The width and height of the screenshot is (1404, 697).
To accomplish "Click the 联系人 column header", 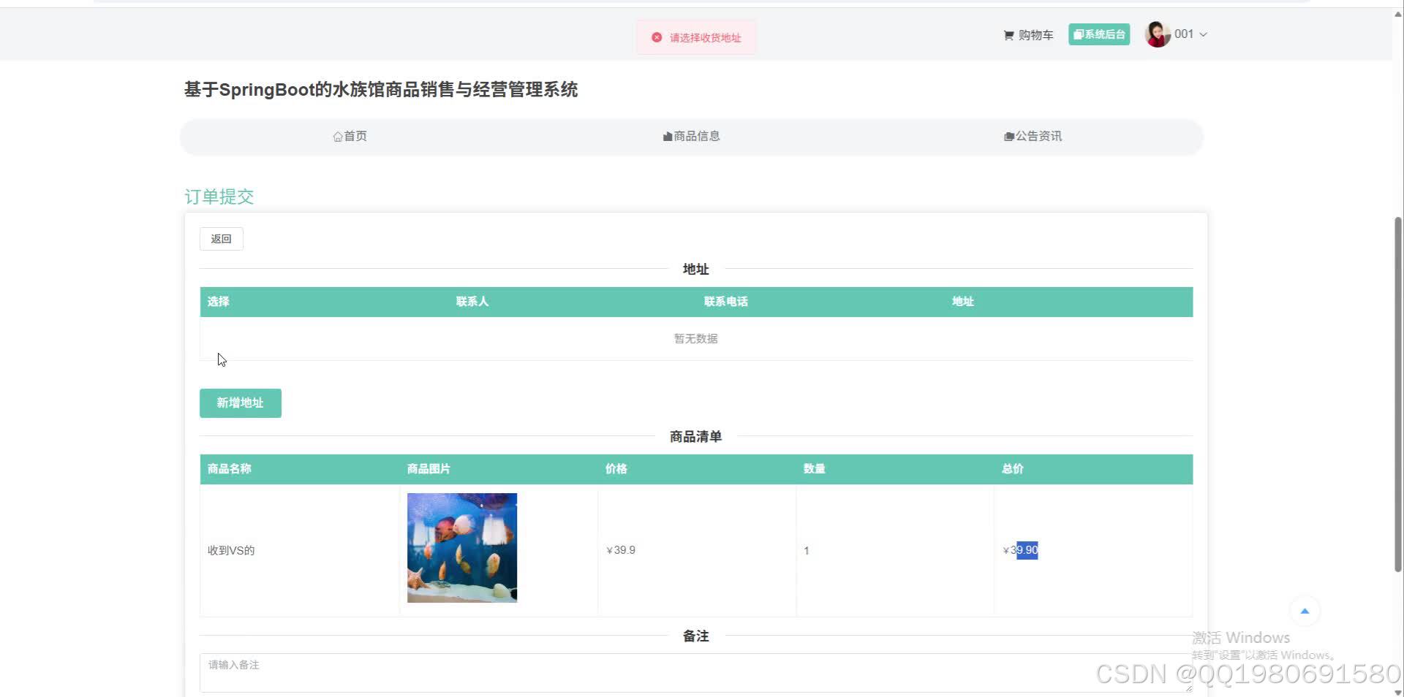I will click(x=472, y=302).
